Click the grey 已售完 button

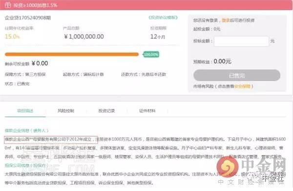tap(237, 75)
